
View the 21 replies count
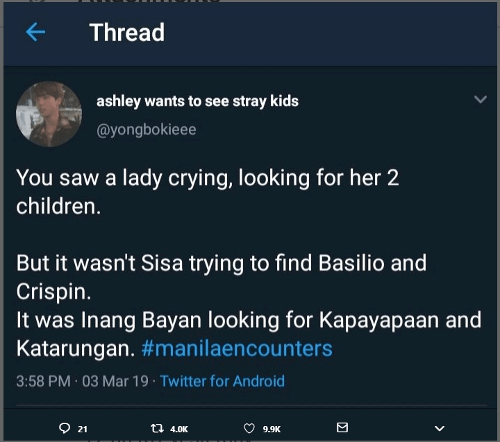coord(82,429)
